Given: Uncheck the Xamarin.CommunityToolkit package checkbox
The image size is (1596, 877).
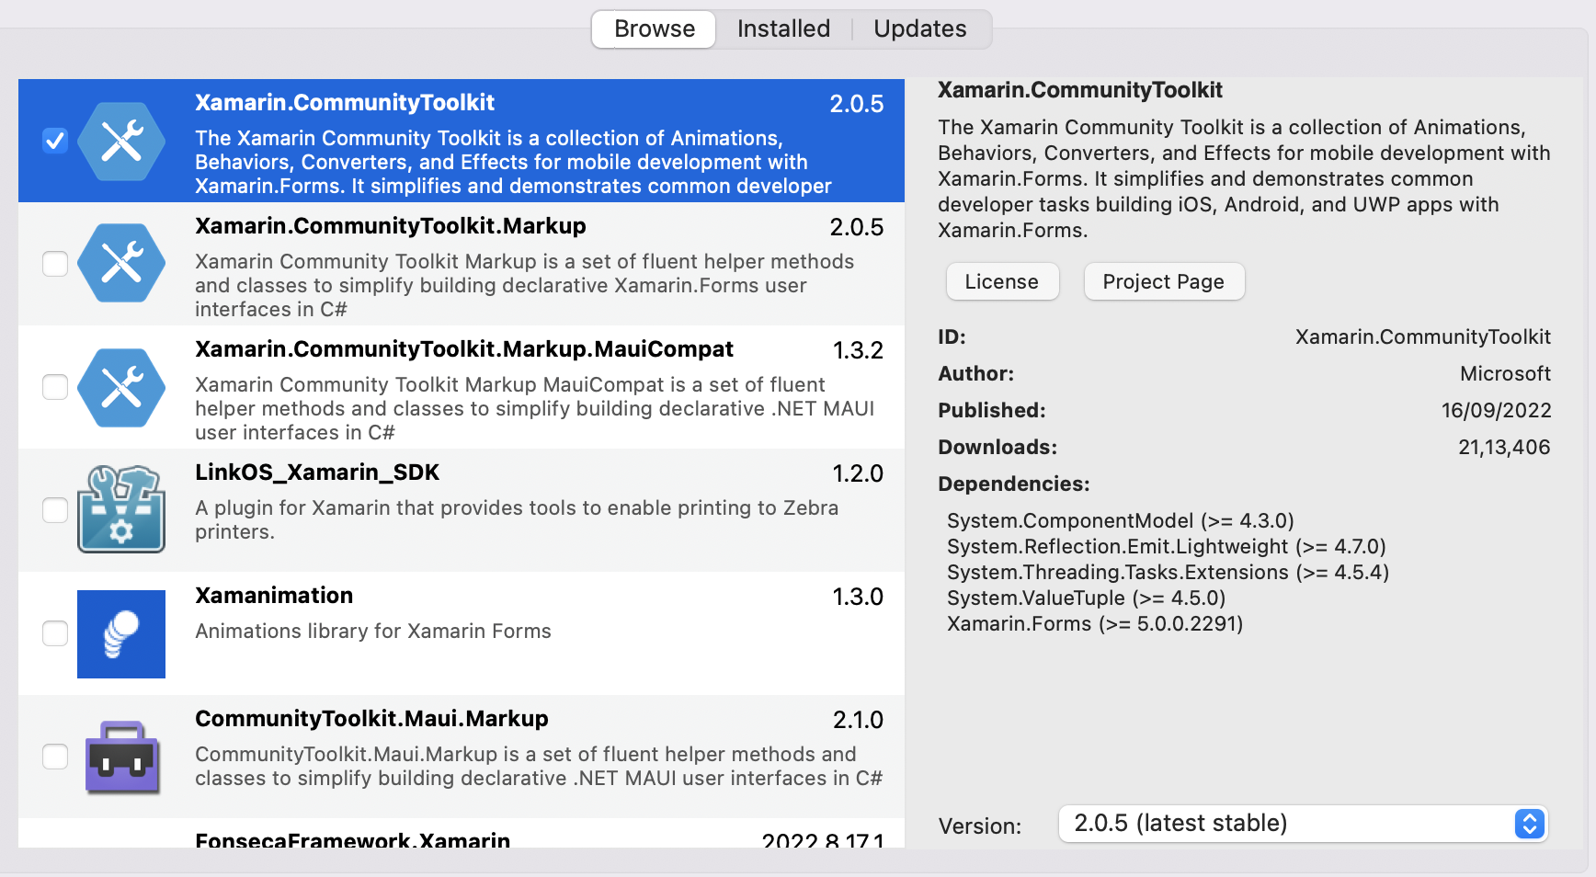Looking at the screenshot, I should pos(55,141).
